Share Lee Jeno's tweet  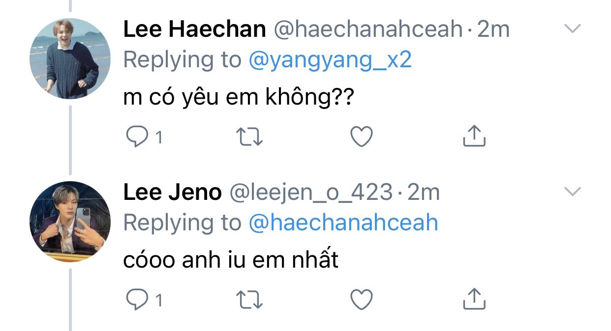click(x=474, y=299)
